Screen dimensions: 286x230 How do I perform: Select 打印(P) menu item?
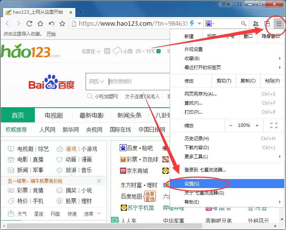(227, 112)
